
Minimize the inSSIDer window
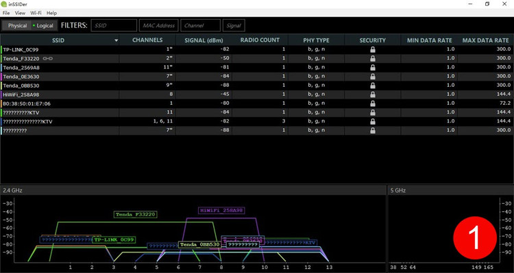[x=470, y=4]
